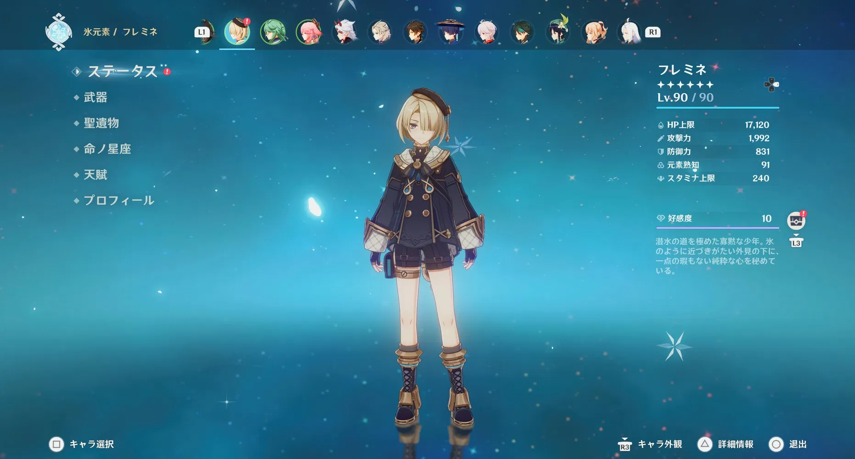Click the 好感度 friendship label

[680, 218]
